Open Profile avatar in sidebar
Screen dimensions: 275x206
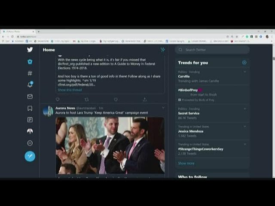pyautogui.click(x=30, y=131)
